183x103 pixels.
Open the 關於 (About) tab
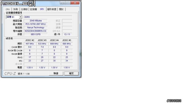tap(61, 9)
